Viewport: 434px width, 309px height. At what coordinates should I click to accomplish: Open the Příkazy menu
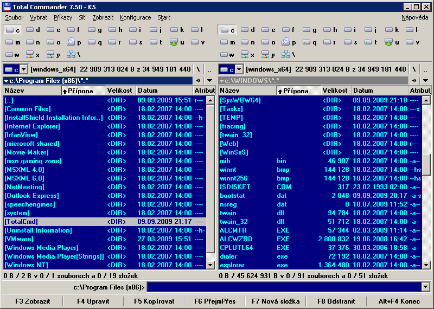63,17
